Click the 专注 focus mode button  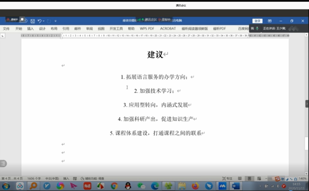(x=227, y=178)
